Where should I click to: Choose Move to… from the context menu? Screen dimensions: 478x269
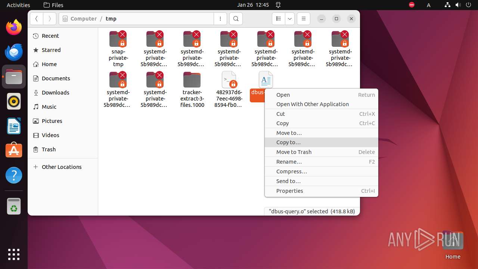tap(321, 133)
